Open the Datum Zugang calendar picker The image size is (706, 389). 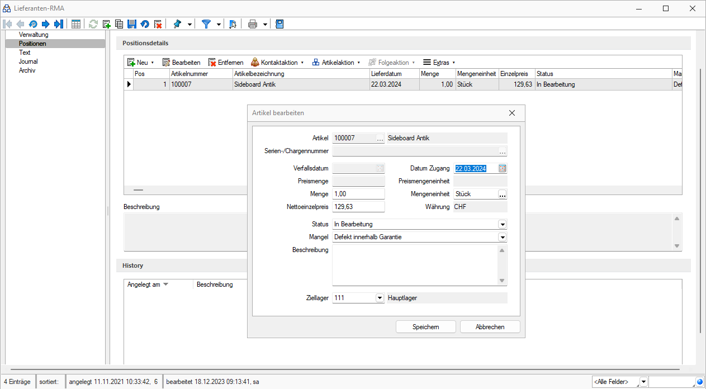[503, 168]
